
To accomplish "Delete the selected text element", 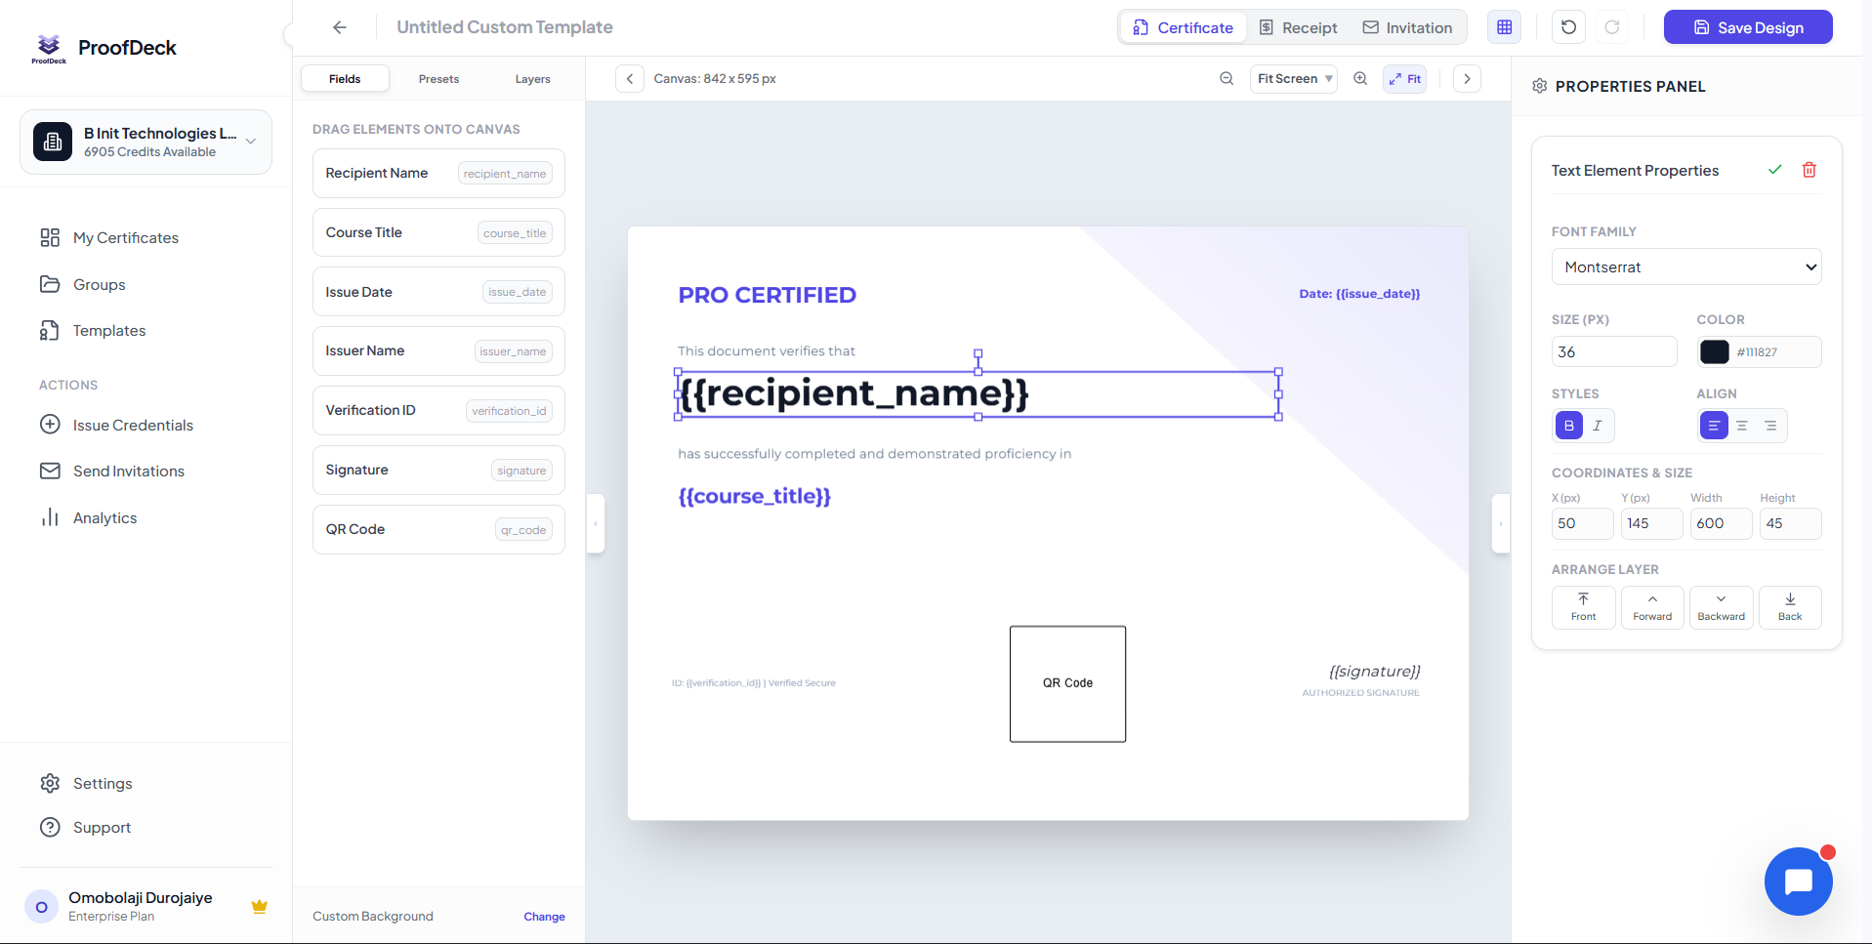I will [1810, 170].
